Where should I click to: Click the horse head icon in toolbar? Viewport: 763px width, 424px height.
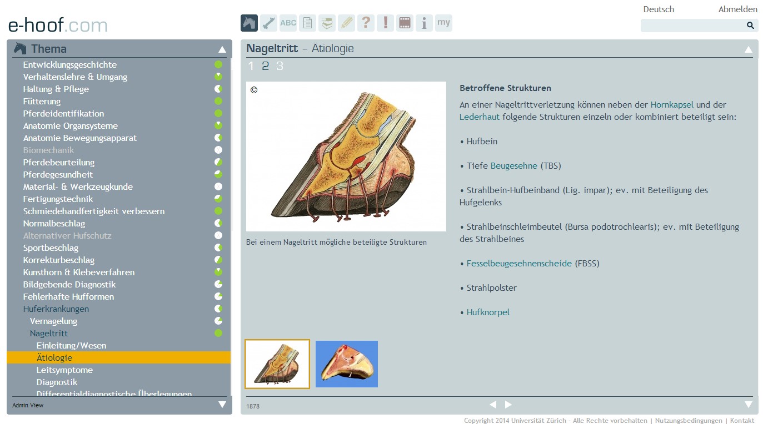[x=249, y=23]
